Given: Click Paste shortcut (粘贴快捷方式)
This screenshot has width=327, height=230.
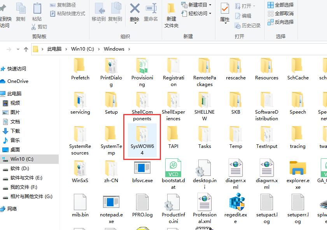Looking at the screenshot, I should [x=68, y=14].
